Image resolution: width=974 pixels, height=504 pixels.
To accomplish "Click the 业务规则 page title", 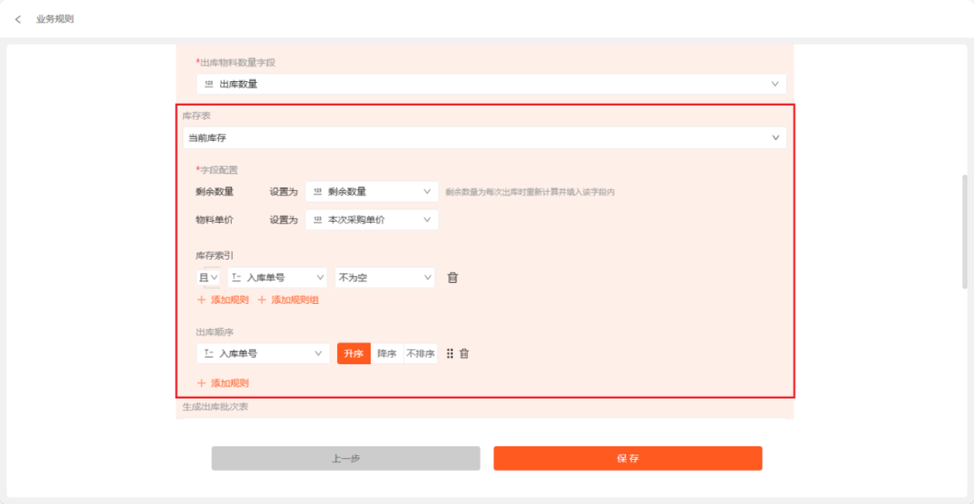I will tap(55, 19).
